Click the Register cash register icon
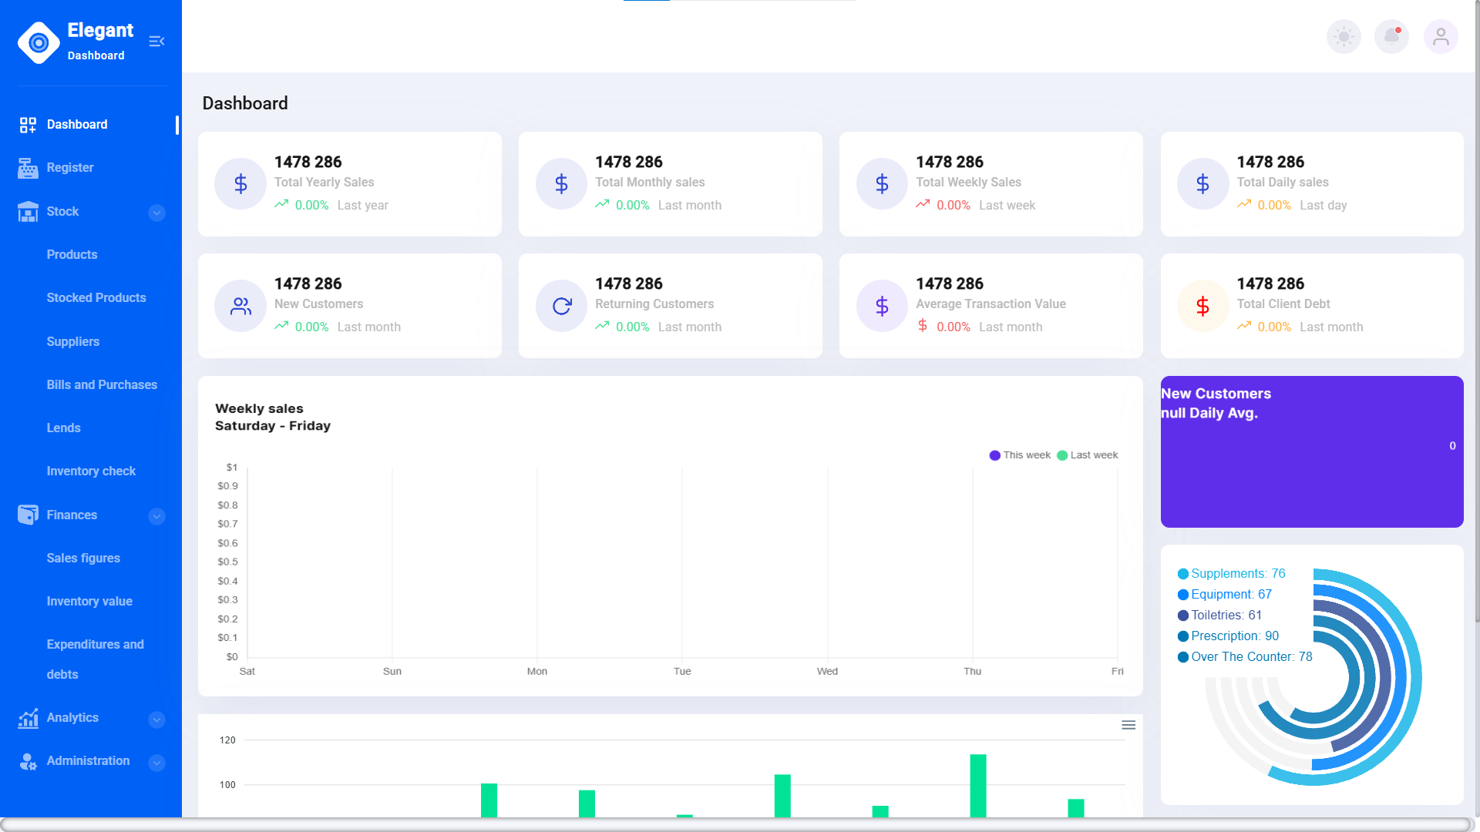The height and width of the screenshot is (832, 1480). click(28, 168)
